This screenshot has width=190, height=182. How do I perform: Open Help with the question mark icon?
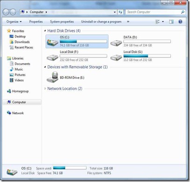(180, 22)
